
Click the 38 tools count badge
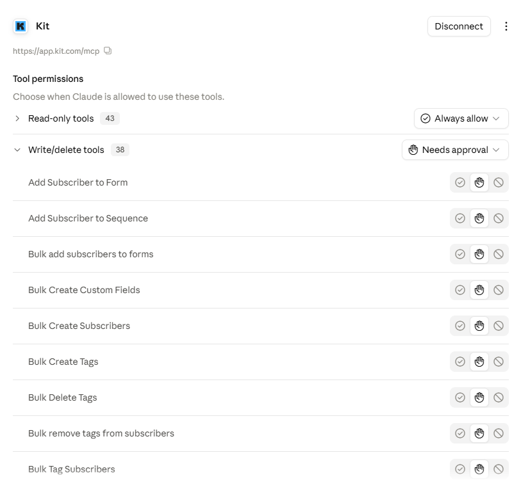pyautogui.click(x=120, y=150)
